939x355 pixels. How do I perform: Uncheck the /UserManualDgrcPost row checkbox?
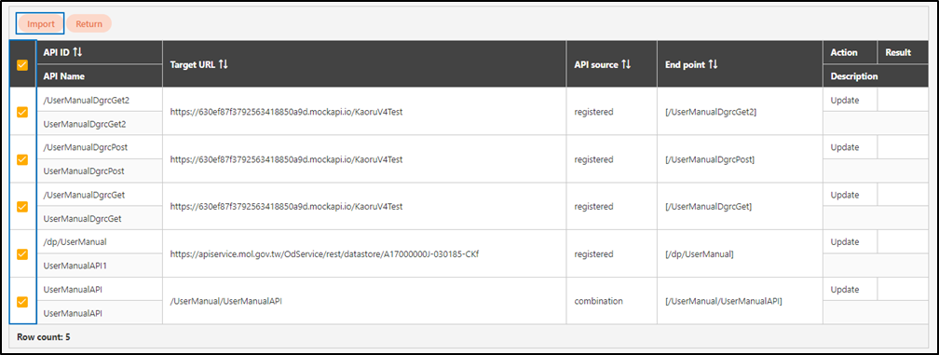pos(22,159)
